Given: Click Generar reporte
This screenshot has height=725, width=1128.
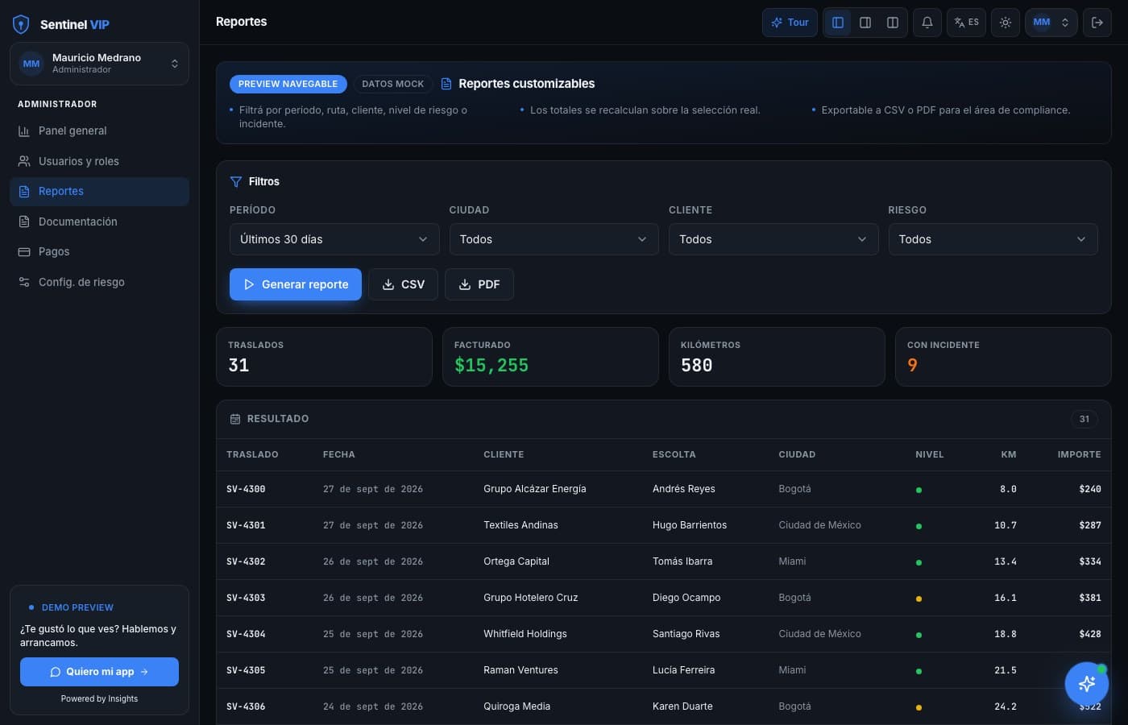Looking at the screenshot, I should click(x=296, y=284).
